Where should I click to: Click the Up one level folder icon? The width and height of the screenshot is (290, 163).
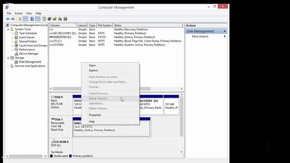(20, 19)
